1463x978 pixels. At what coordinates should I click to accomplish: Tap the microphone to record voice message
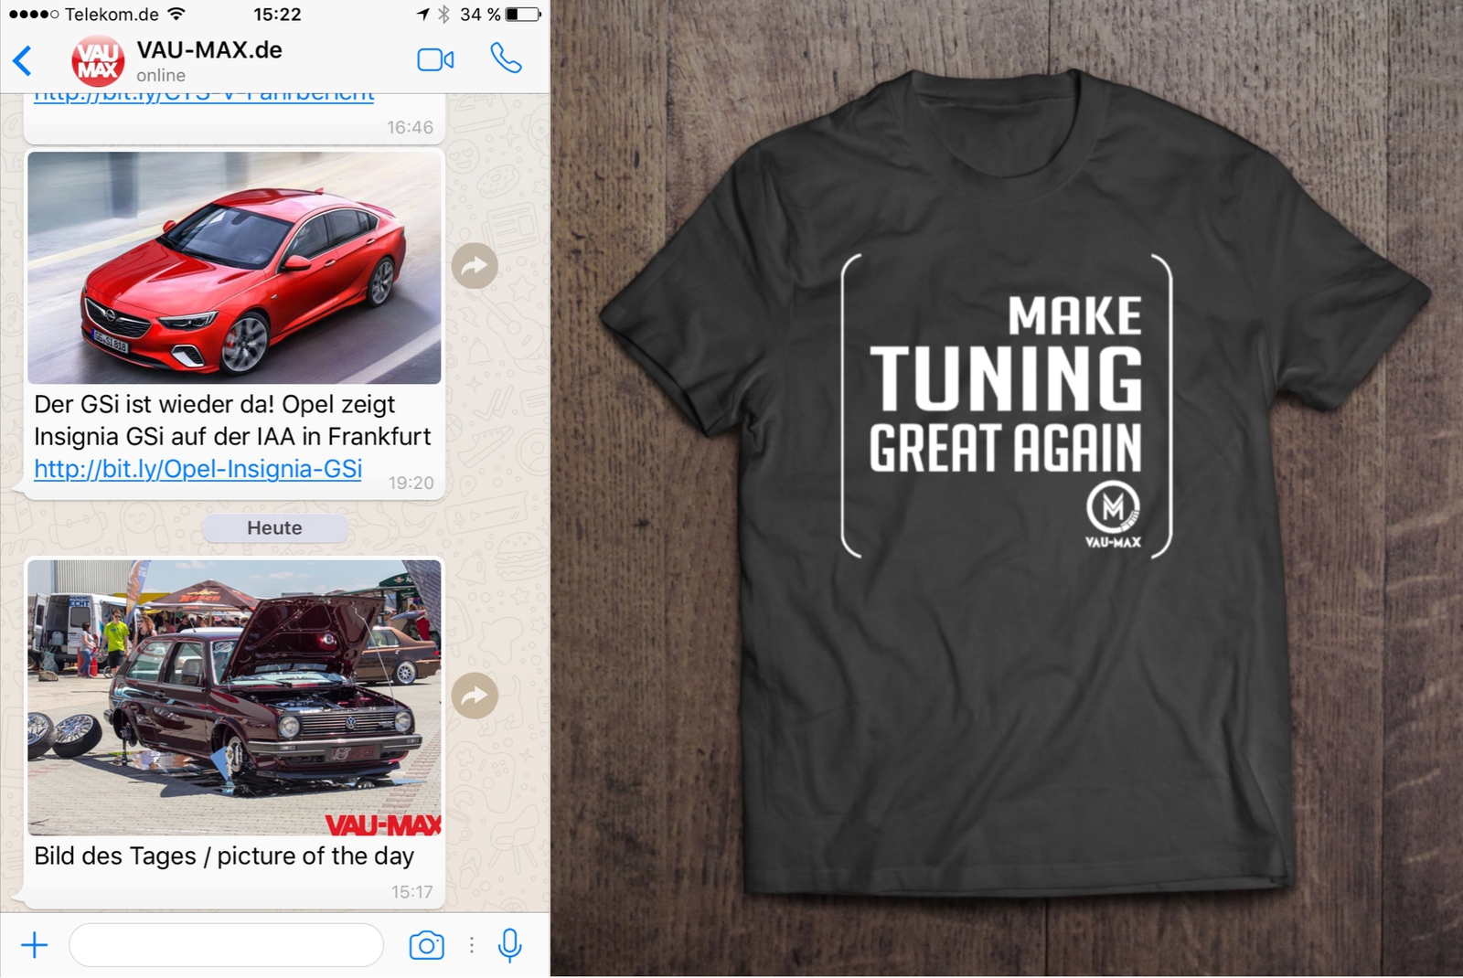[x=510, y=945]
